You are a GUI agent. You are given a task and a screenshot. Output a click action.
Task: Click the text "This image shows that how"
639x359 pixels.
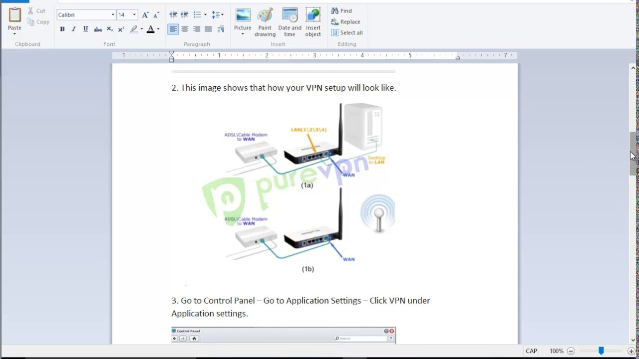233,88
